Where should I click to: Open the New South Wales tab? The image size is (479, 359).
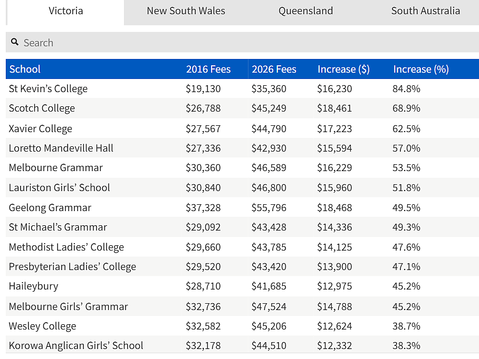pyautogui.click(x=186, y=11)
